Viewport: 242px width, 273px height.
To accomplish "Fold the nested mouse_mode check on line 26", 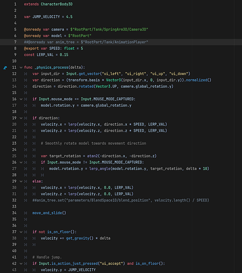I will (21, 162).
